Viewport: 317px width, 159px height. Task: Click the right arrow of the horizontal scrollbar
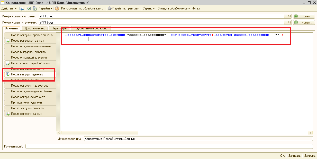point(311,133)
